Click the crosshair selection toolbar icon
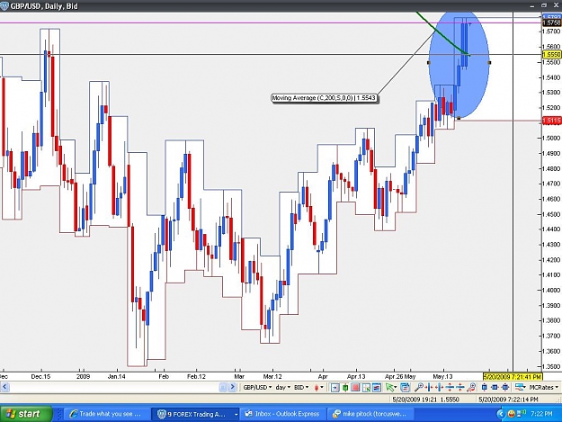This screenshot has height=422, width=562. (x=366, y=387)
